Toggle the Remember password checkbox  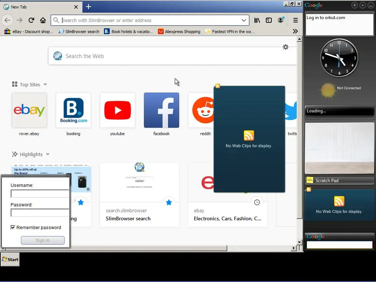13,227
